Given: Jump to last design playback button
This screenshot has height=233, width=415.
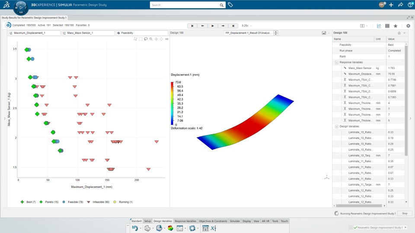Looking at the screenshot, I should 233,26.
